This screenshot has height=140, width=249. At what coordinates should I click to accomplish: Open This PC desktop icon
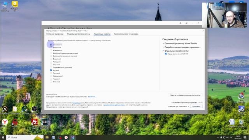pyautogui.click(x=5, y=7)
